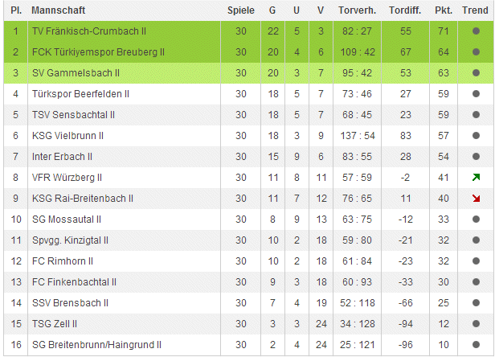The image size is (495, 357).
Task: Click the Tordiff. column header
Action: pyautogui.click(x=405, y=10)
